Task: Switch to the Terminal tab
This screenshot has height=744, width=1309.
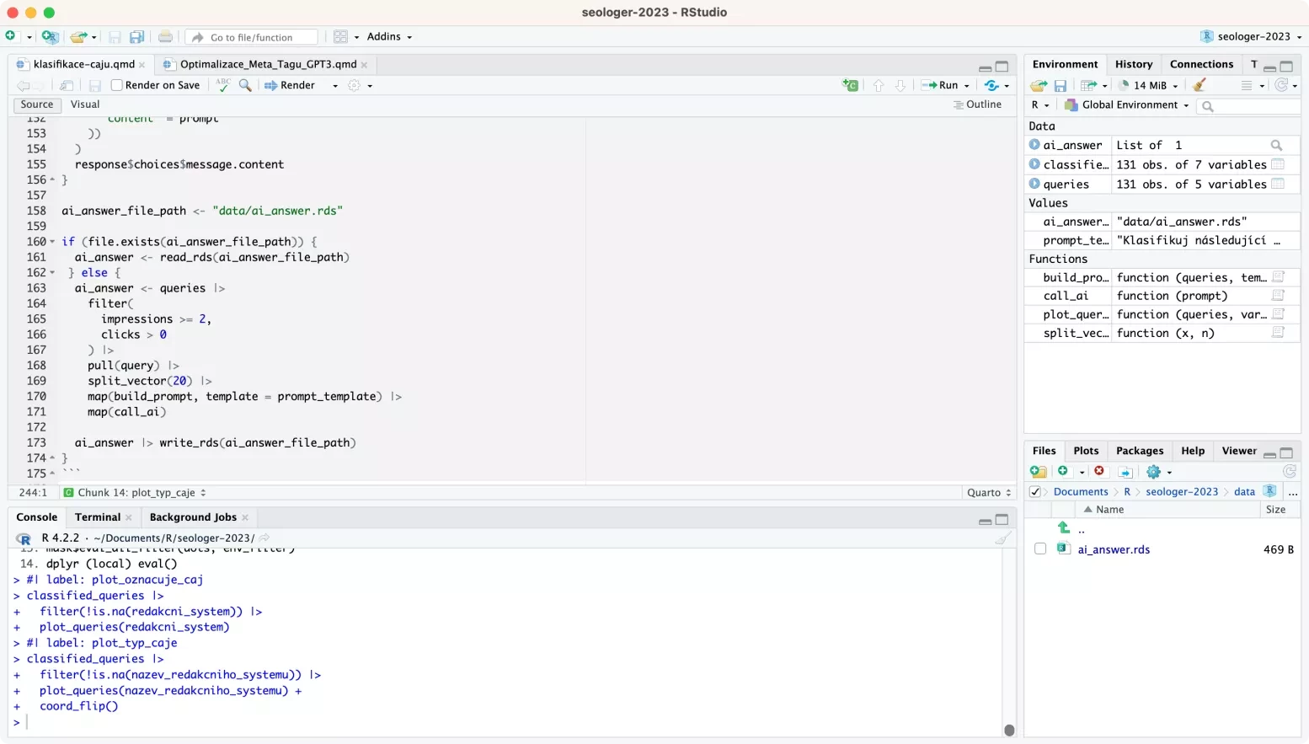Action: coord(98,517)
